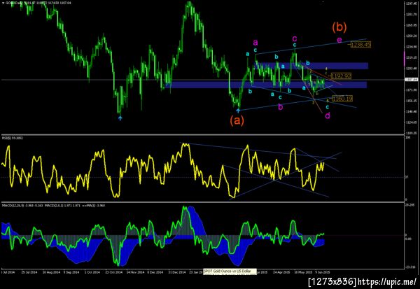Click the 23 Oct 2014 date label
The height and width of the screenshot is (289, 420).
click(x=114, y=272)
